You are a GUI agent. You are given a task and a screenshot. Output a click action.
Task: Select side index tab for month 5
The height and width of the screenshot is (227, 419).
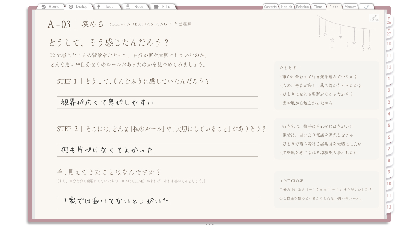389,125
